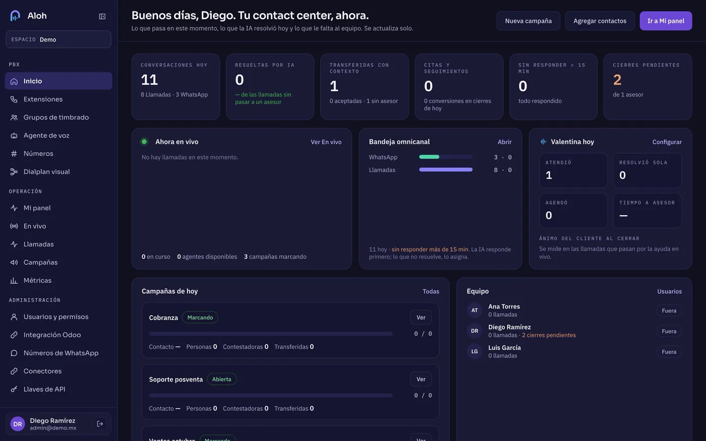This screenshot has height=441, width=706.
Task: Select Agente de voz in sidebar
Action: click(58, 136)
